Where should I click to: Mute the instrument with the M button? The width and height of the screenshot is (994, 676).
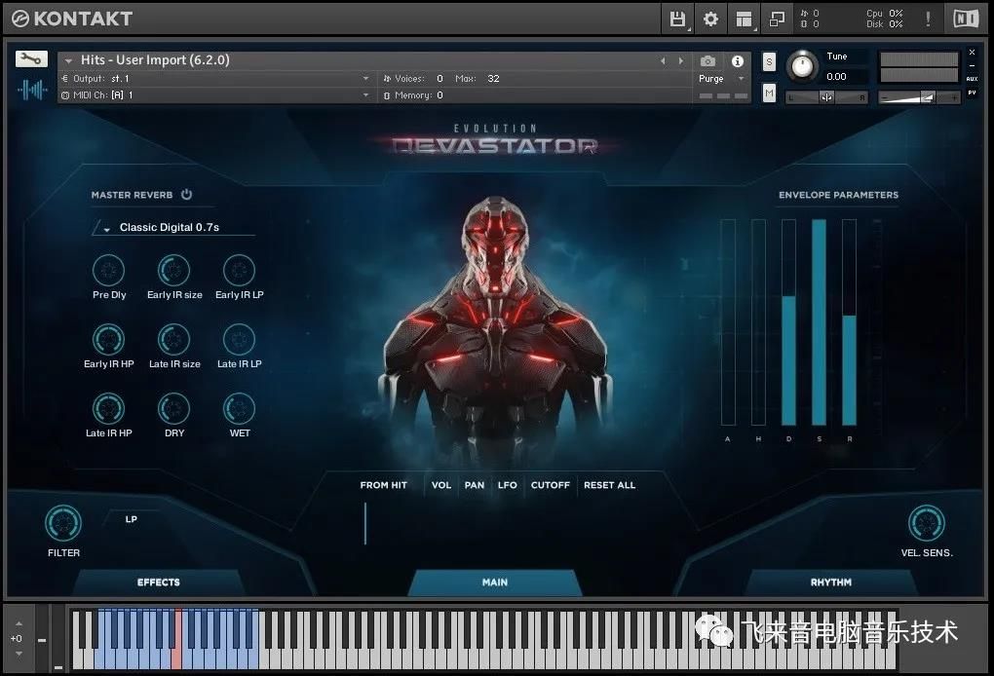tap(769, 94)
